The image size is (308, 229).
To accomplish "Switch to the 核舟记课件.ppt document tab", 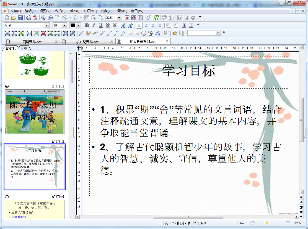I will pos(87,42).
